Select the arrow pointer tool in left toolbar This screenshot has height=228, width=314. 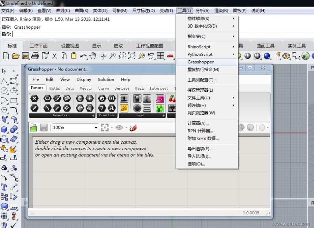(4, 71)
